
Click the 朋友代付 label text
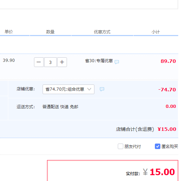(133, 147)
